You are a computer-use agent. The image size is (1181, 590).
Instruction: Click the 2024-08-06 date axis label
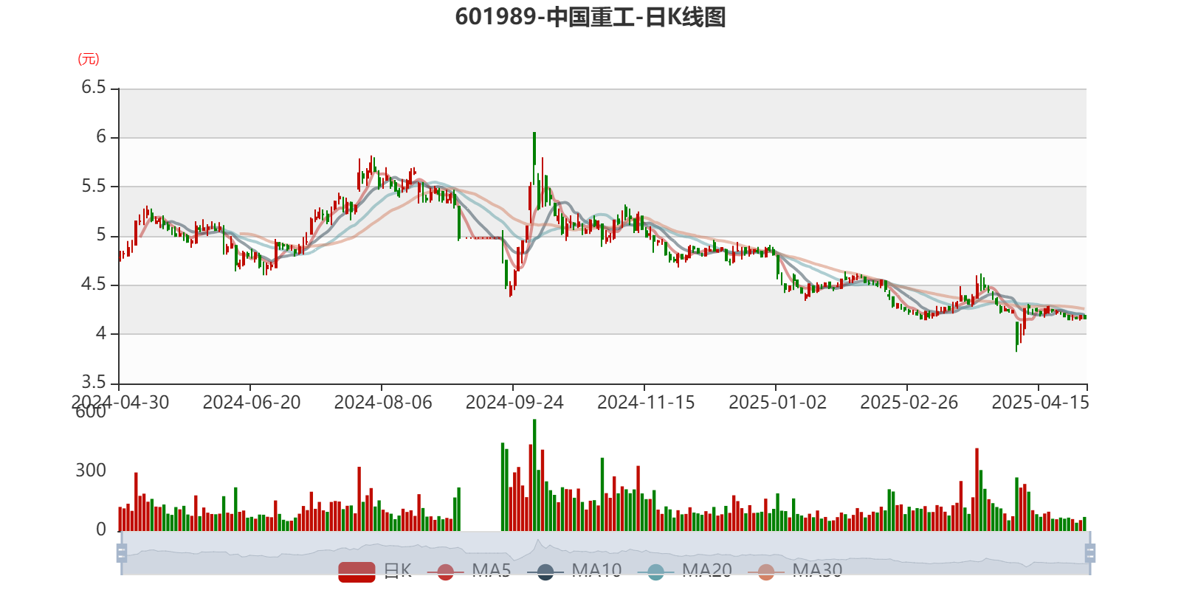tap(383, 403)
